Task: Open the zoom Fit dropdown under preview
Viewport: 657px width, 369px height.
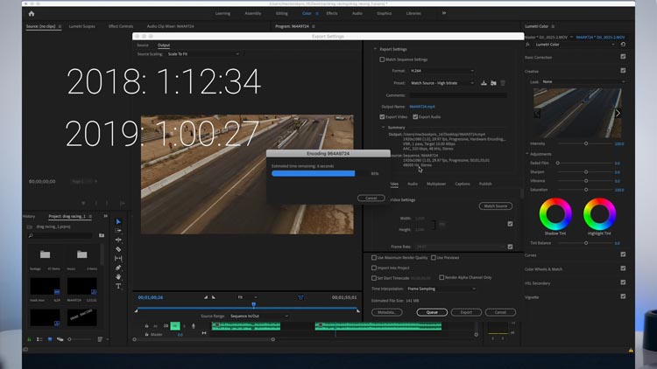Action: click(x=247, y=297)
